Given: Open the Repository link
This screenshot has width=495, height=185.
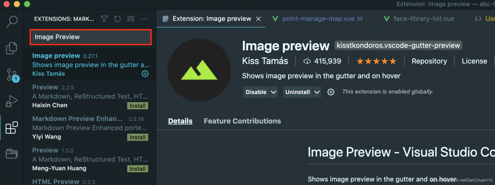Looking at the screenshot, I should click(x=429, y=61).
